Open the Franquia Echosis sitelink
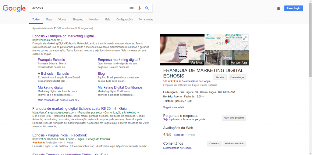 [x=51, y=59]
